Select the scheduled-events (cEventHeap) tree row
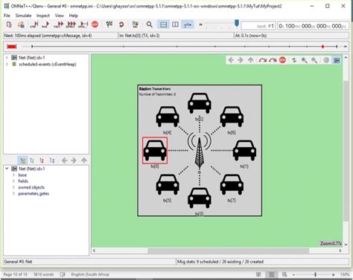This screenshot has width=353, height=280. pyautogui.click(x=46, y=64)
